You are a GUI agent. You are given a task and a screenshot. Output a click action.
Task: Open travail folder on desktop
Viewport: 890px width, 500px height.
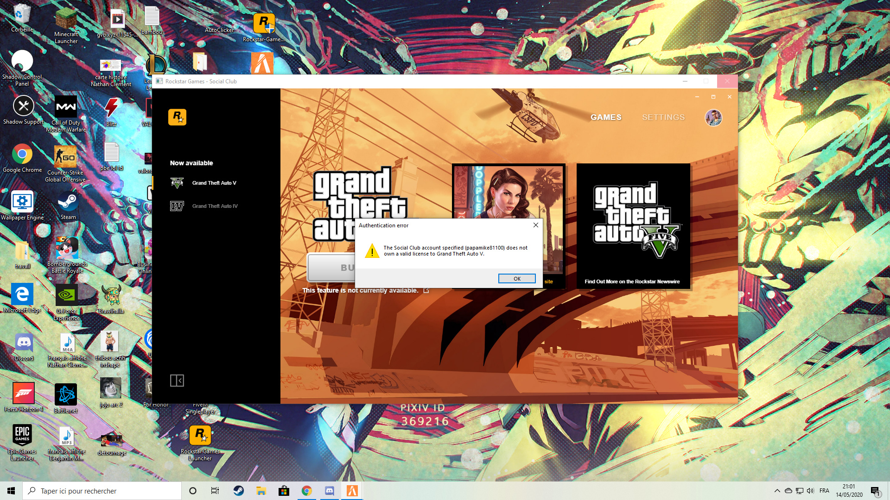(22, 255)
